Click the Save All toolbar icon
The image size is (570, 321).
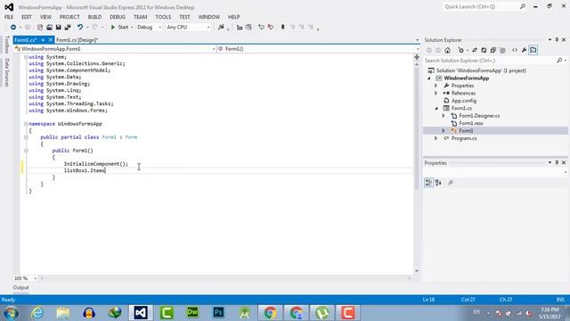pos(68,28)
